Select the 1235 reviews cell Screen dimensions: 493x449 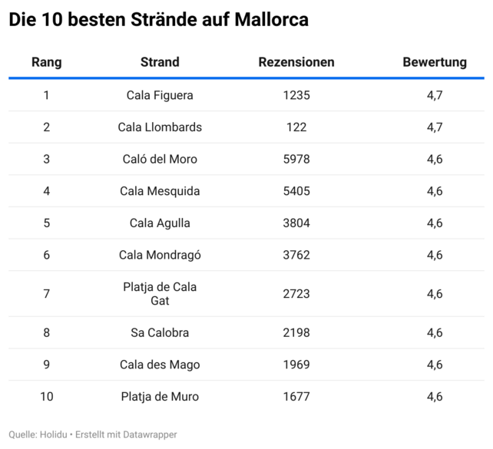(296, 95)
